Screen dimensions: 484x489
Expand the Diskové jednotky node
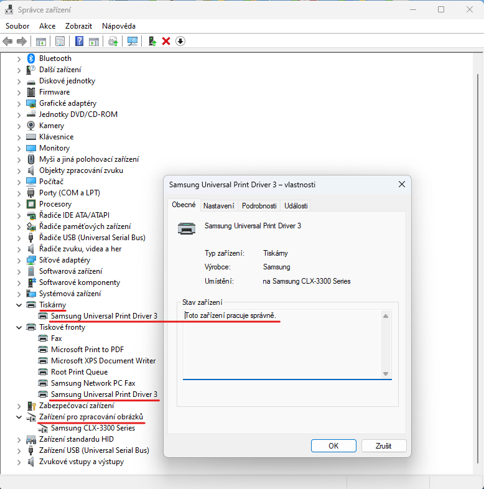pyautogui.click(x=19, y=81)
